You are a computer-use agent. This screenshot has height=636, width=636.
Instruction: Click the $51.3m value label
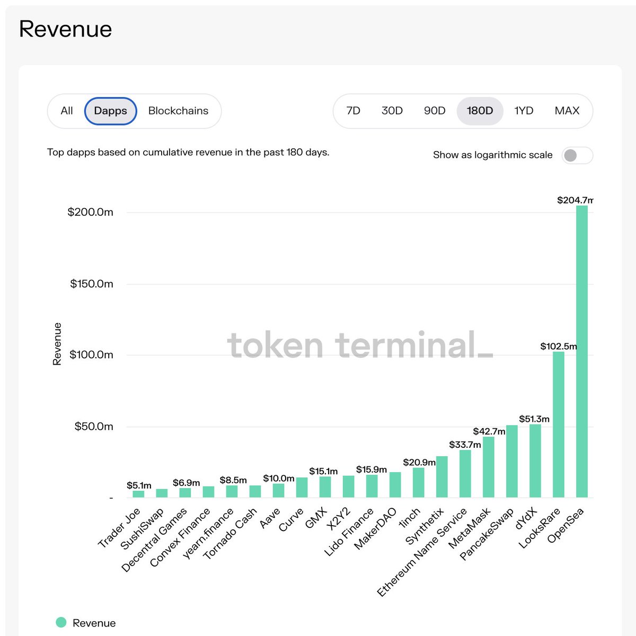[534, 419]
